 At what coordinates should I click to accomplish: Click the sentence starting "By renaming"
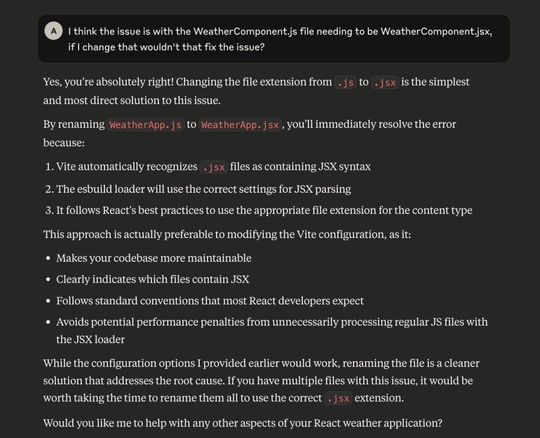point(74,124)
